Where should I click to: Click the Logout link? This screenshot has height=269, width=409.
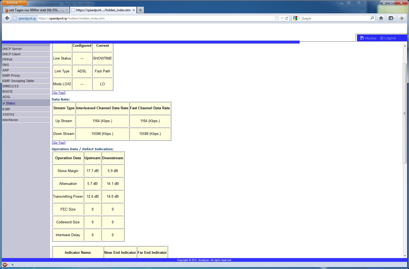[388, 38]
